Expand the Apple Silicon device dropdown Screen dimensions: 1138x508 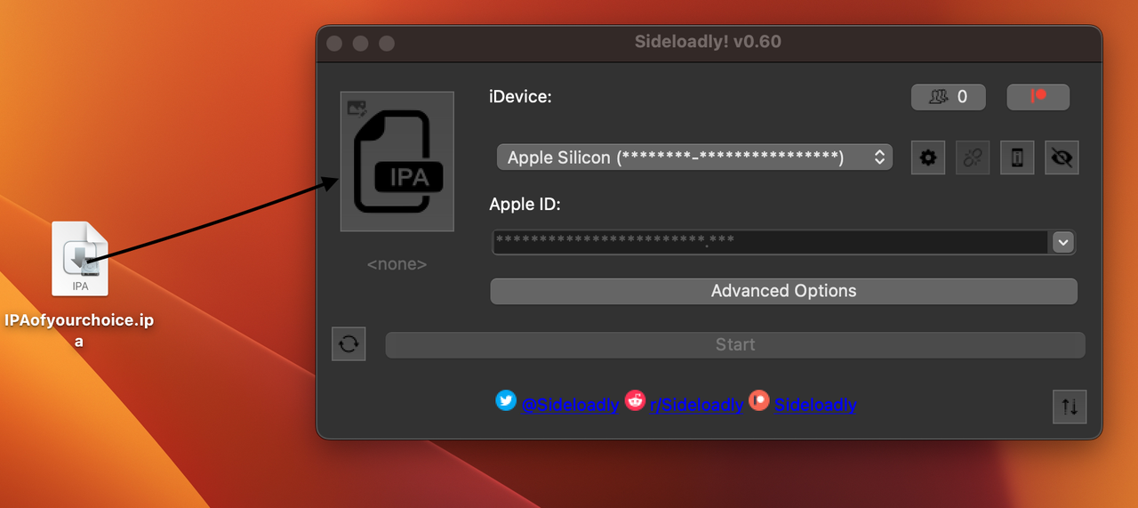click(694, 157)
